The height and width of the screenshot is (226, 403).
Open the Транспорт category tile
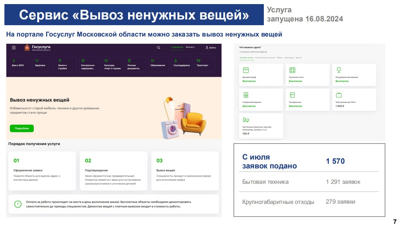[204, 64]
